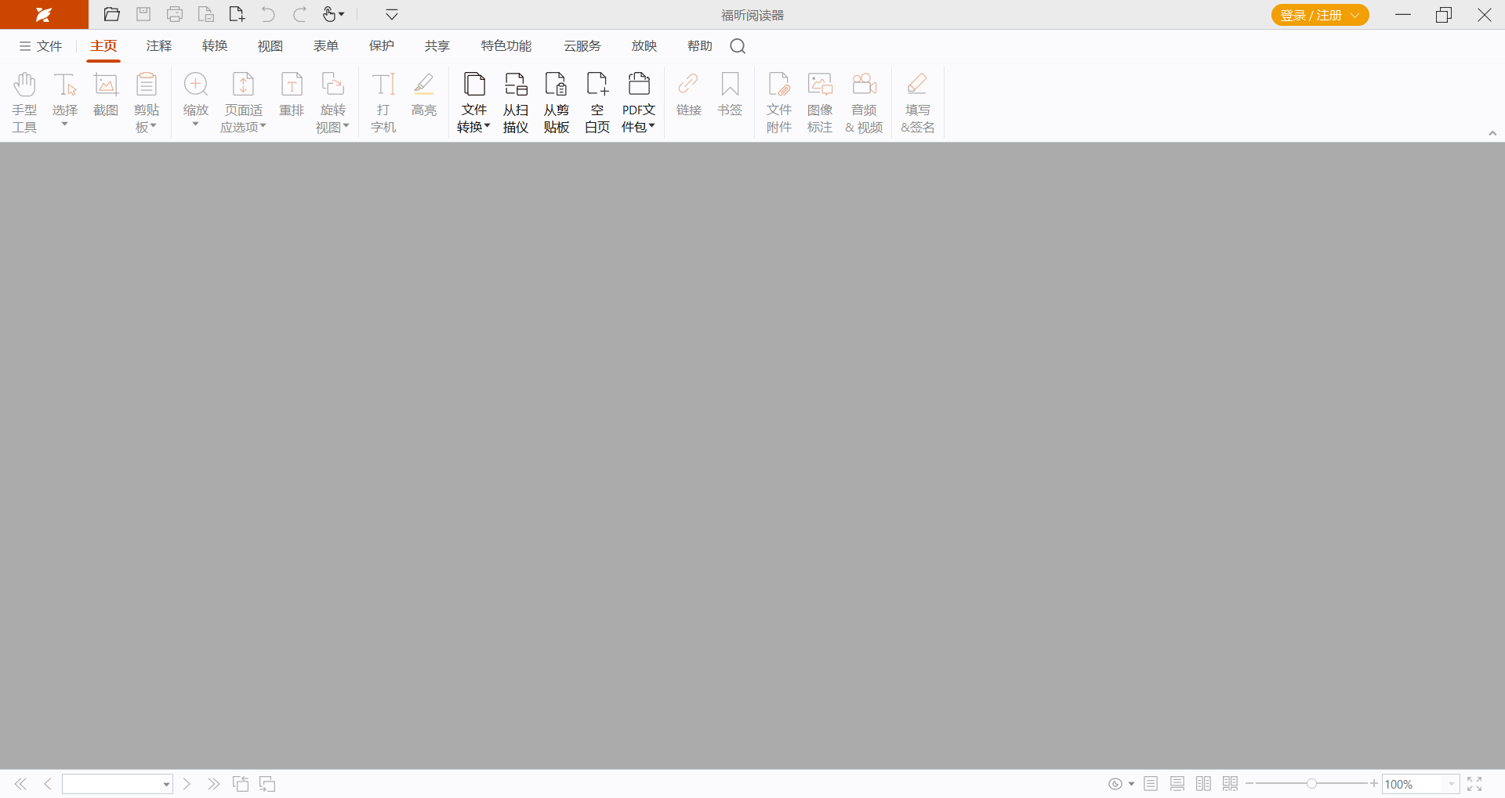This screenshot has width=1505, height=798.
Task: Click the Redo arrow icon
Action: (299, 14)
